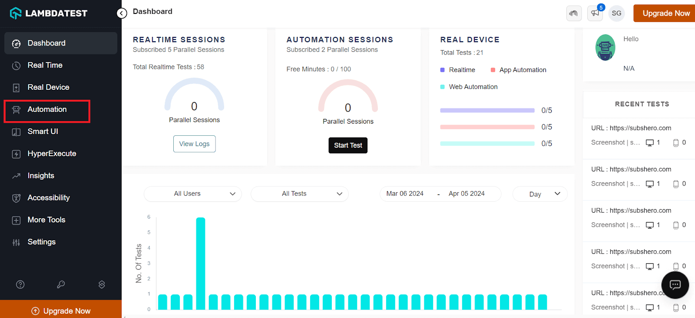Viewport: 695px width, 318px height.
Task: Click the App Automation legend item
Action: 518,70
